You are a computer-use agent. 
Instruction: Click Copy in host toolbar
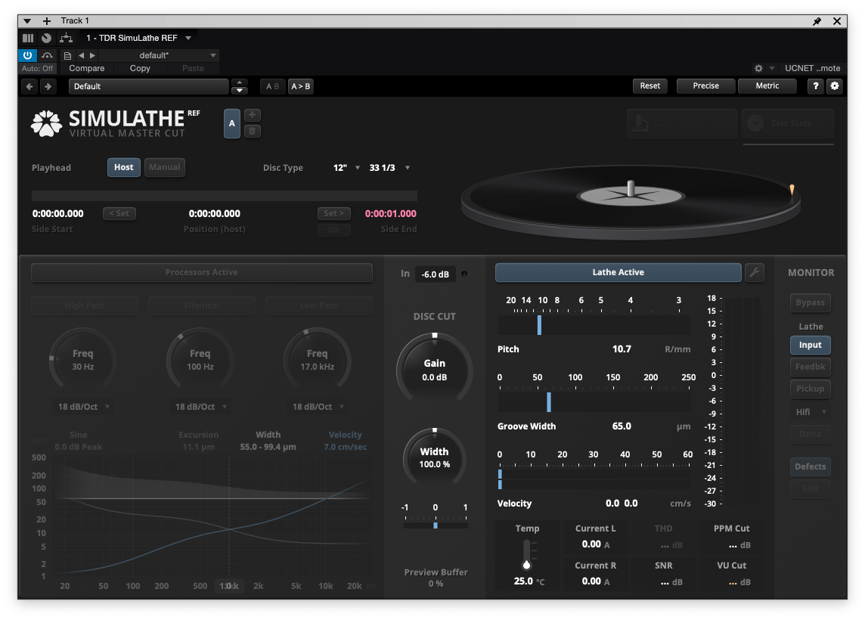point(140,68)
